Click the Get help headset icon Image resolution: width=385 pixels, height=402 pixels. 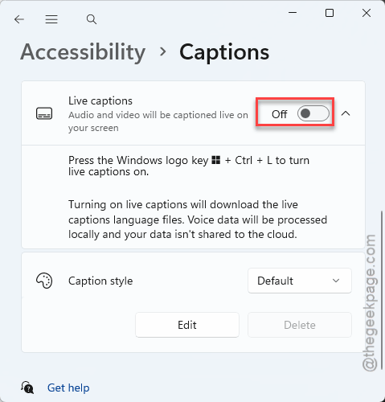point(27,388)
